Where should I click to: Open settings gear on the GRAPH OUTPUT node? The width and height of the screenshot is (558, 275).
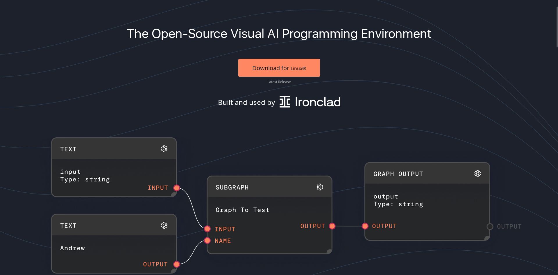[x=477, y=173]
